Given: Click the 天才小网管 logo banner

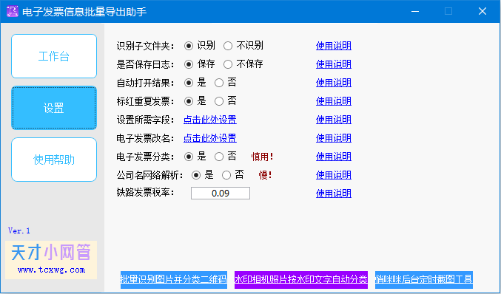Looking at the screenshot, I should pos(51,260).
